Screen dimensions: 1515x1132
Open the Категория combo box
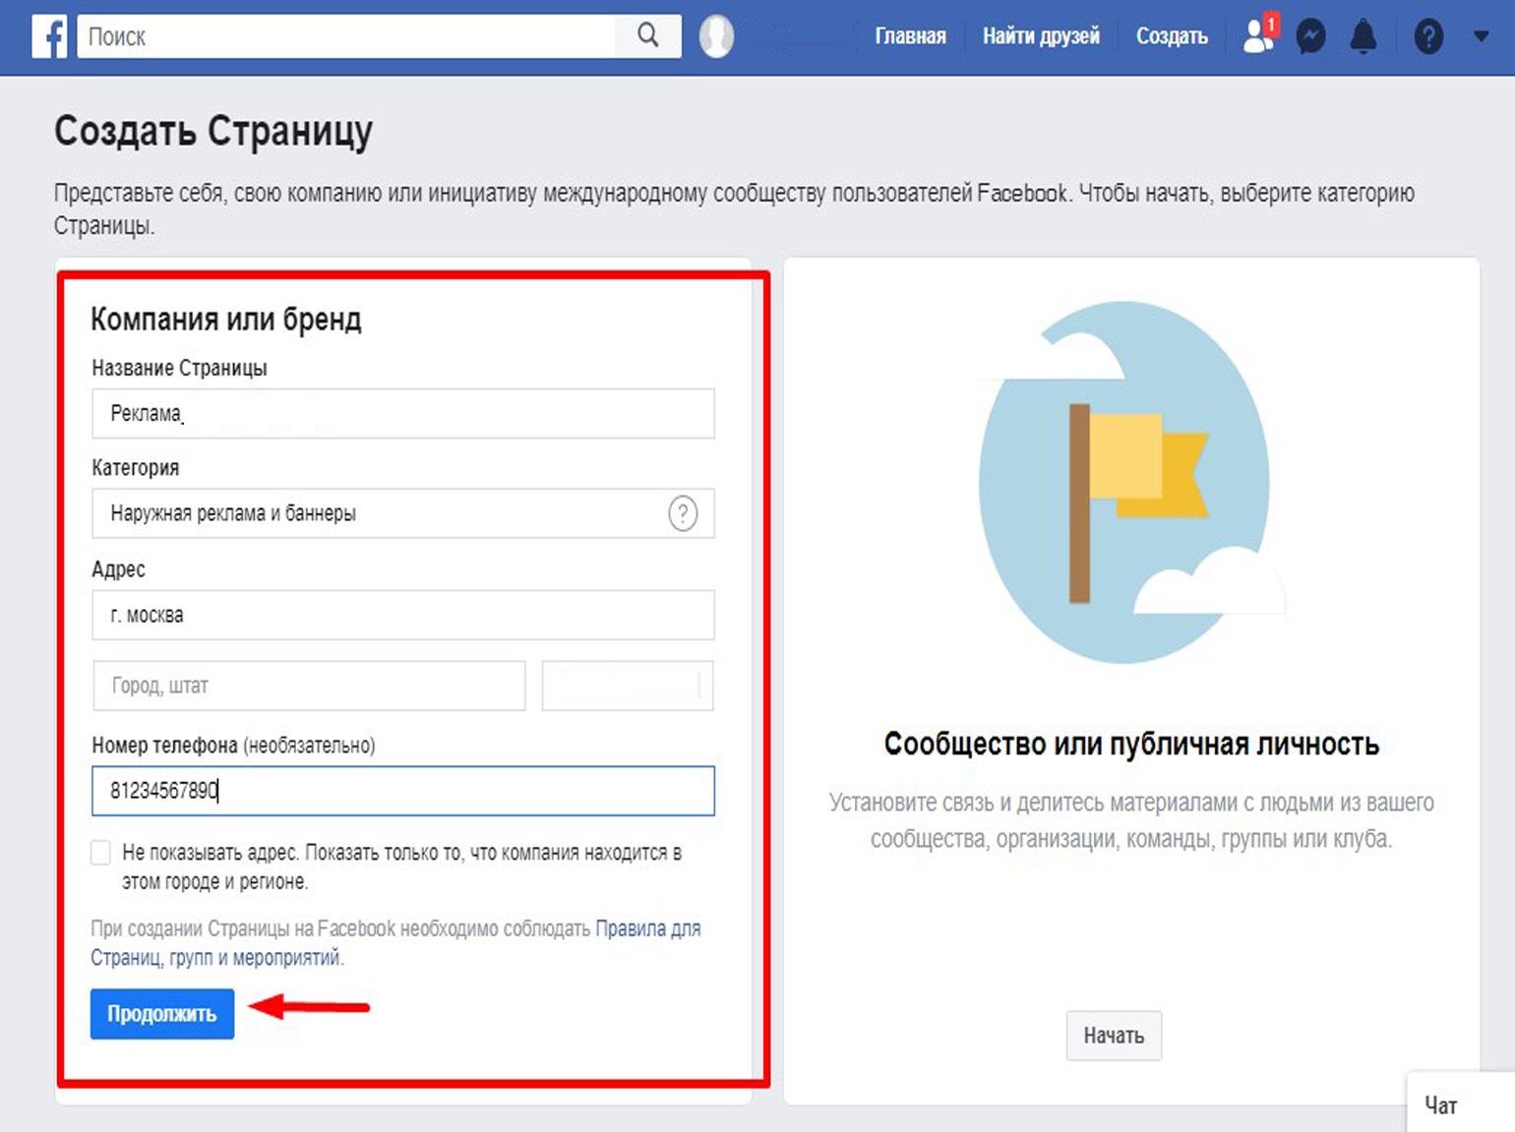pos(379,513)
